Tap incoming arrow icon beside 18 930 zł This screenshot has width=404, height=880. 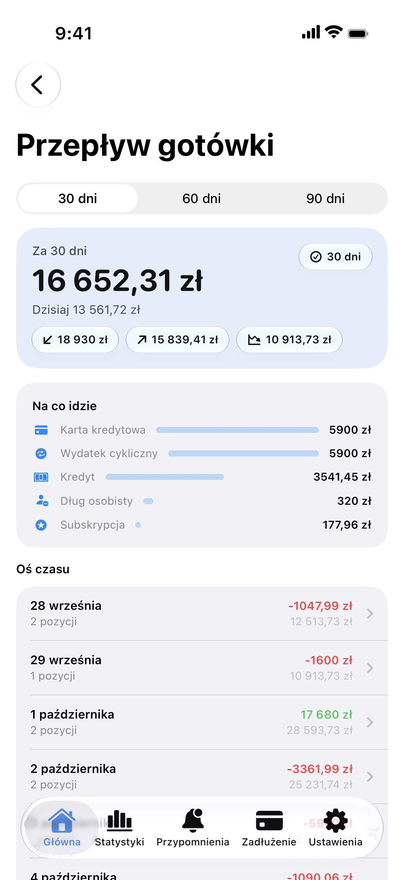[x=48, y=340]
